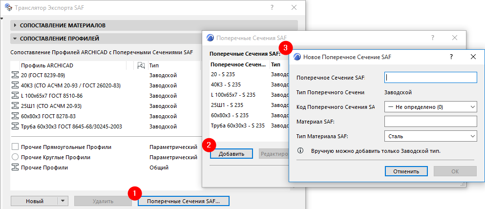485x209 pixels.
Task: Select row L 100x65x7 ГОСТ 8510-86
Action: 106,96
